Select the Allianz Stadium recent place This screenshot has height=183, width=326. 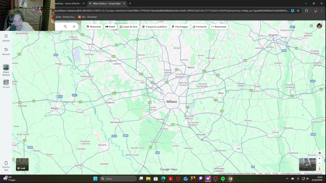point(6,70)
